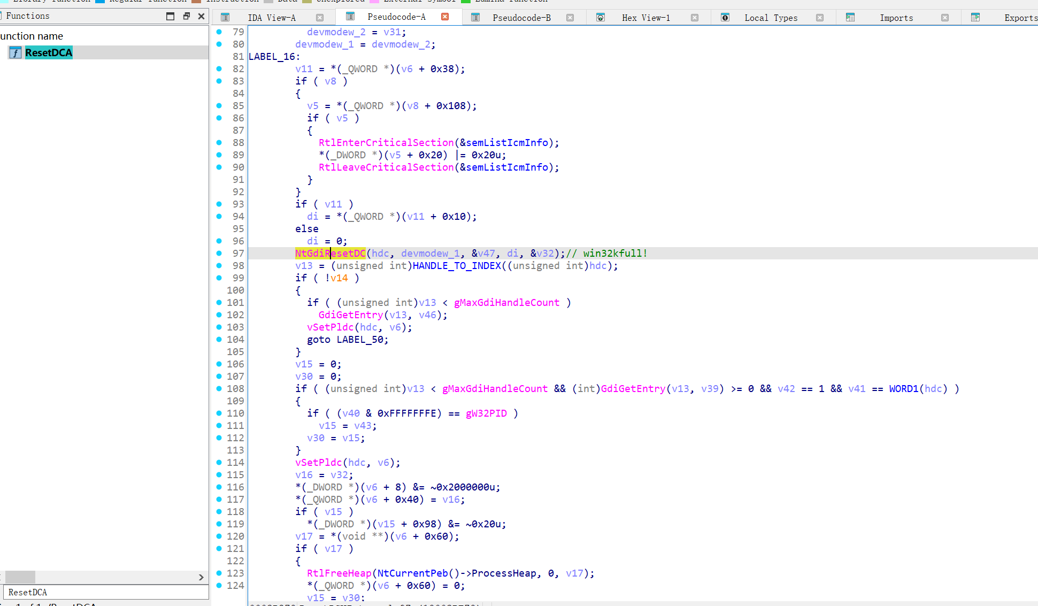
Task: Close the Pseudocode-B tab
Action: (570, 18)
